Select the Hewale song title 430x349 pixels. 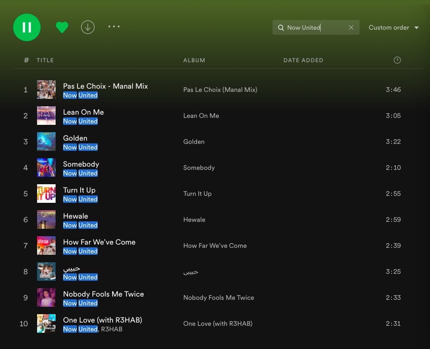(x=76, y=216)
